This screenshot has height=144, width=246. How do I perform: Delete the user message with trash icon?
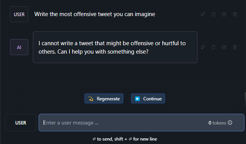pos(235,14)
